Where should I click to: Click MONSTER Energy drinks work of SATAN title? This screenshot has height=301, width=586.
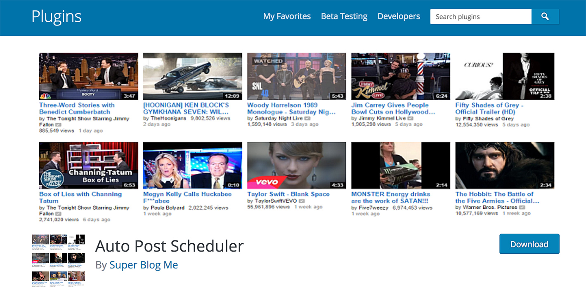pyautogui.click(x=390, y=197)
